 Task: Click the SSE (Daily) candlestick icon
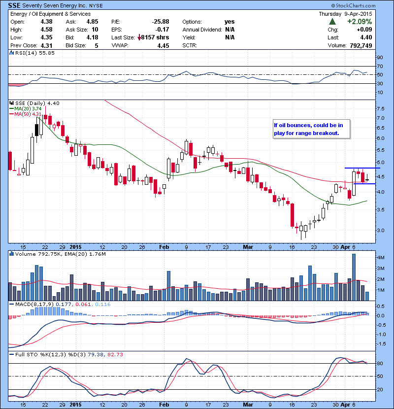click(x=11, y=103)
